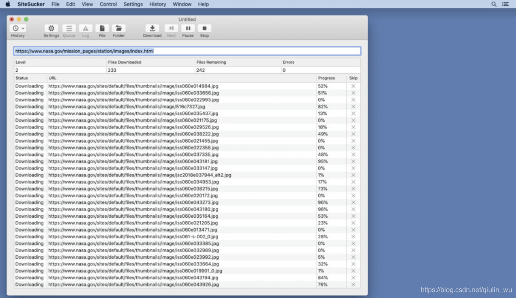Select the iss060e013471.jpg URL row
Viewport: 516px width, 298px height.
click(187, 230)
